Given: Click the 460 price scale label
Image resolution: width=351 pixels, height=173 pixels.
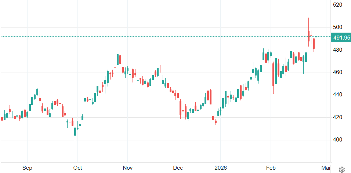Looking at the screenshot, I should tap(337, 73).
